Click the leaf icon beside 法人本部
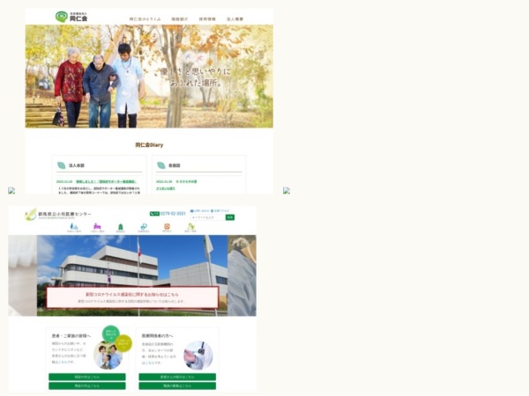This screenshot has height=396, width=529. coord(62,165)
